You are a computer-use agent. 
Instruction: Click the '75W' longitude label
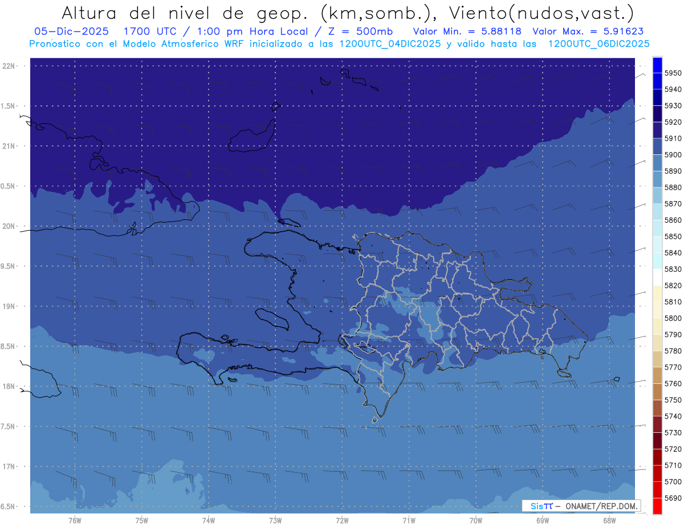coord(142,520)
